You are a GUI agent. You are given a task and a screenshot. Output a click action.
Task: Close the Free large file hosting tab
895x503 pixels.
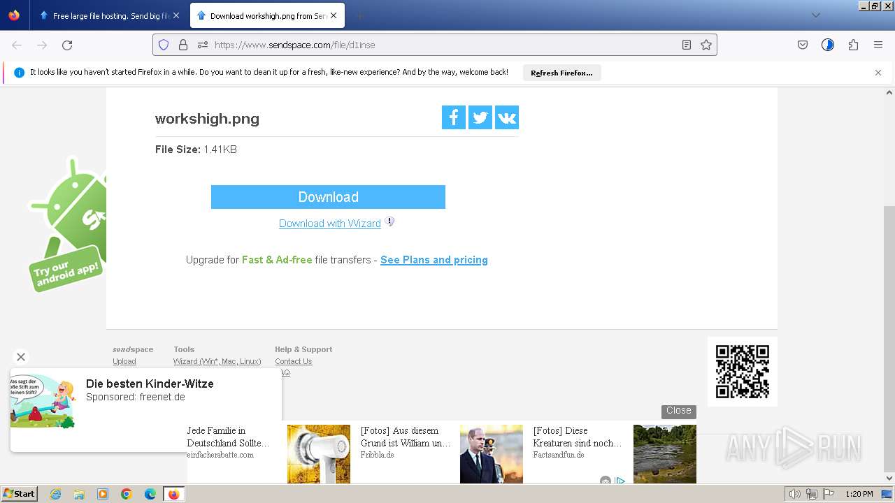[x=176, y=15]
